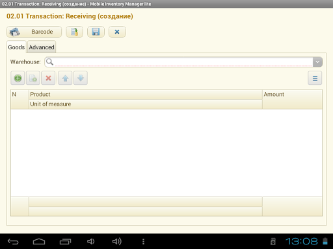Screen dimensions: 333x249
Task: Click the Warehouse search magnifier icon
Action: (x=49, y=62)
